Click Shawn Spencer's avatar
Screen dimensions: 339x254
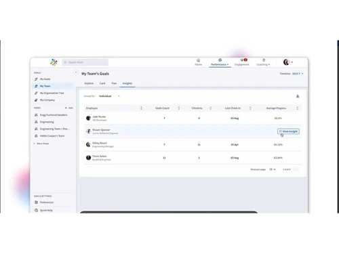point(88,131)
